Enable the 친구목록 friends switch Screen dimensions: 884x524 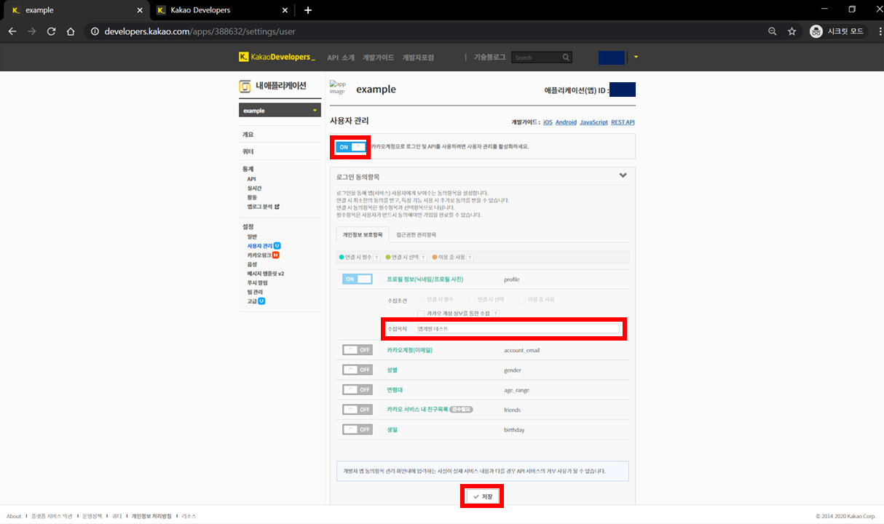(x=358, y=410)
